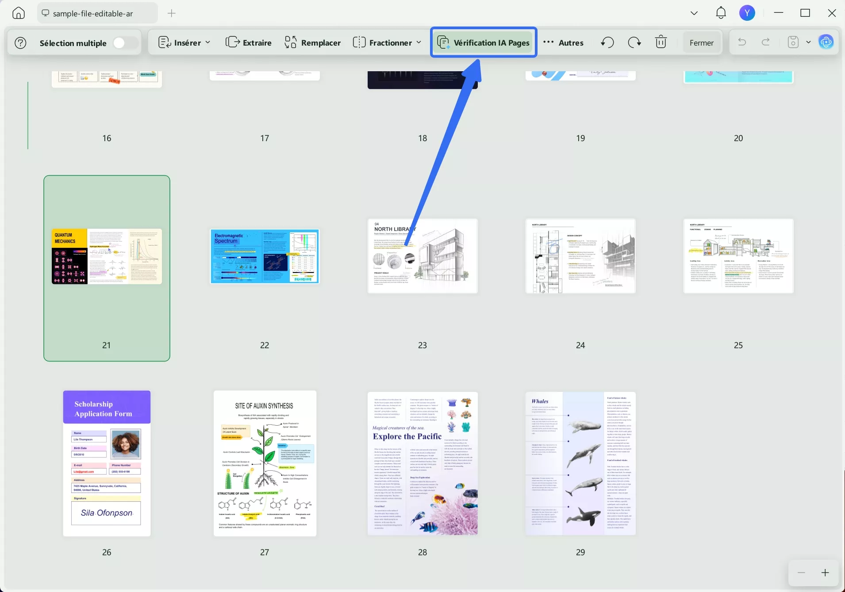Select page 16 thumbnail
The width and height of the screenshot is (845, 592).
107,79
